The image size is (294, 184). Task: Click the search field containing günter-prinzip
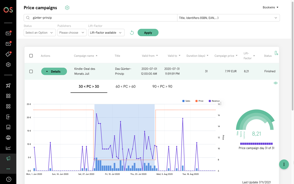[x=102, y=18]
